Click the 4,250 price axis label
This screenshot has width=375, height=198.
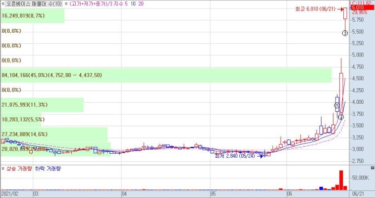click(358, 90)
